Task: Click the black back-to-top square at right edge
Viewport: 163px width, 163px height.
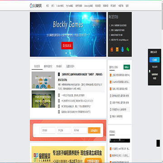Action: pyautogui.click(x=158, y=143)
